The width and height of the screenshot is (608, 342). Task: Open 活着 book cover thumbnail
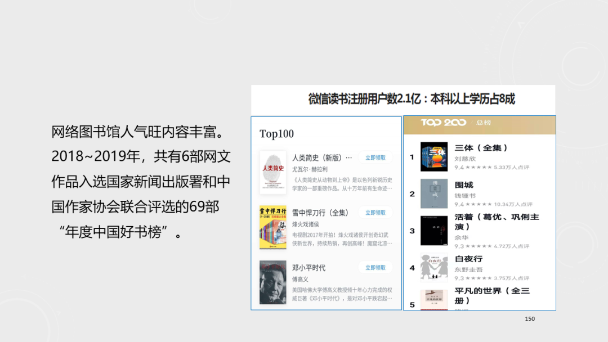coord(434,231)
